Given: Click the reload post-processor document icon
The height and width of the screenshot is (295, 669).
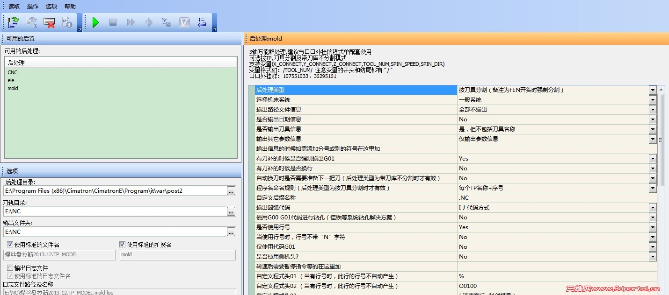Looking at the screenshot, I should coord(31,22).
